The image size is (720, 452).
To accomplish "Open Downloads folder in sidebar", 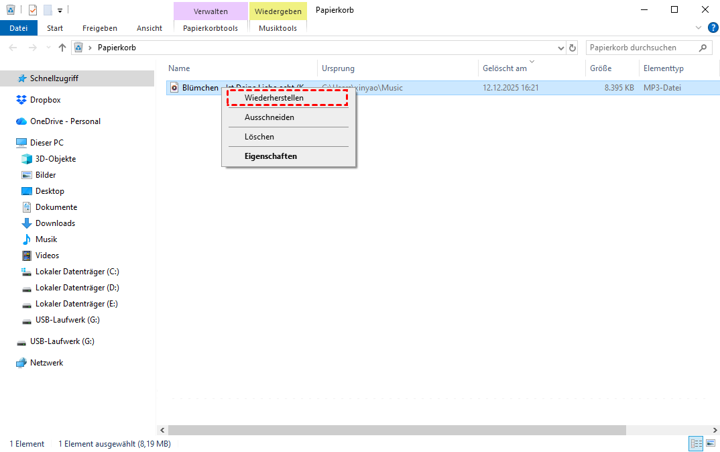I will 55,223.
